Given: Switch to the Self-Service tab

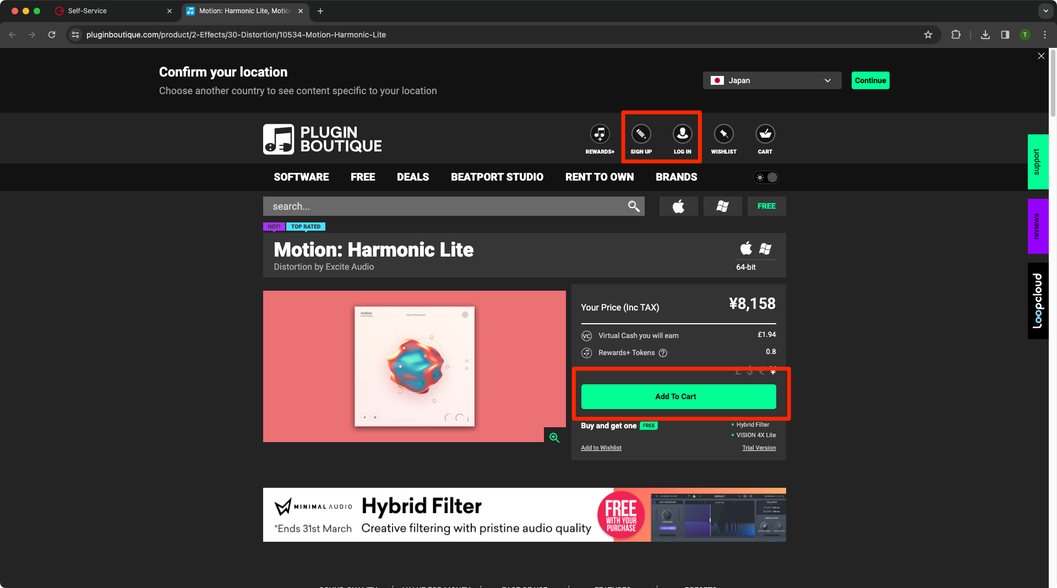Looking at the screenshot, I should pos(113,11).
